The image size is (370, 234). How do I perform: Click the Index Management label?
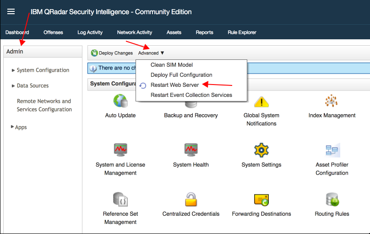pyautogui.click(x=332, y=115)
